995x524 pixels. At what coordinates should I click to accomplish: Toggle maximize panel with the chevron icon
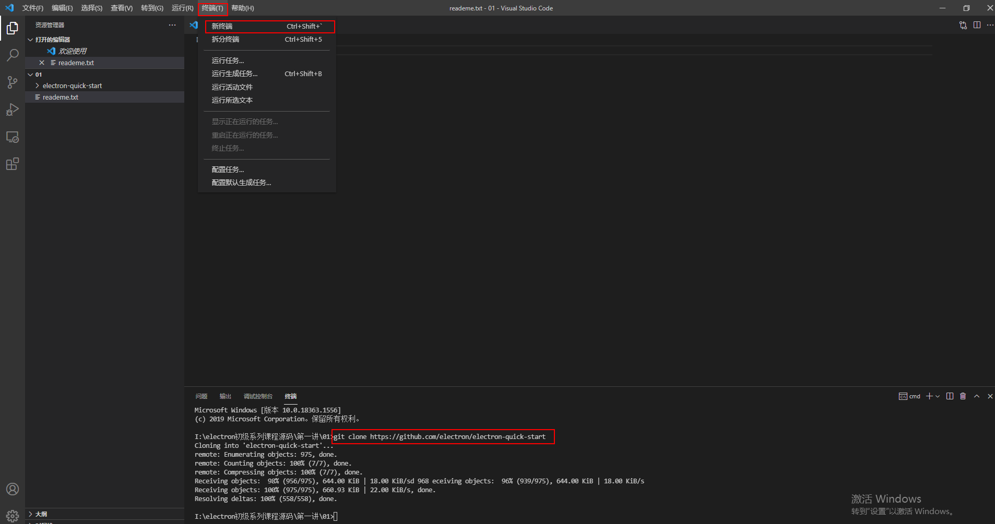tap(977, 396)
